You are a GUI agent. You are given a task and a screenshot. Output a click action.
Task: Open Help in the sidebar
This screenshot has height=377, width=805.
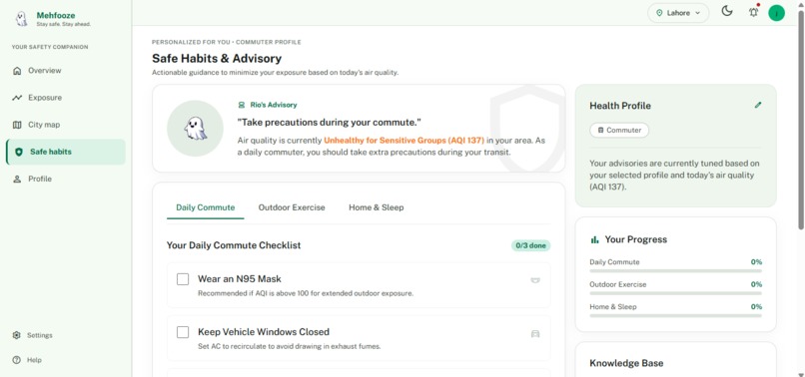click(x=66, y=360)
